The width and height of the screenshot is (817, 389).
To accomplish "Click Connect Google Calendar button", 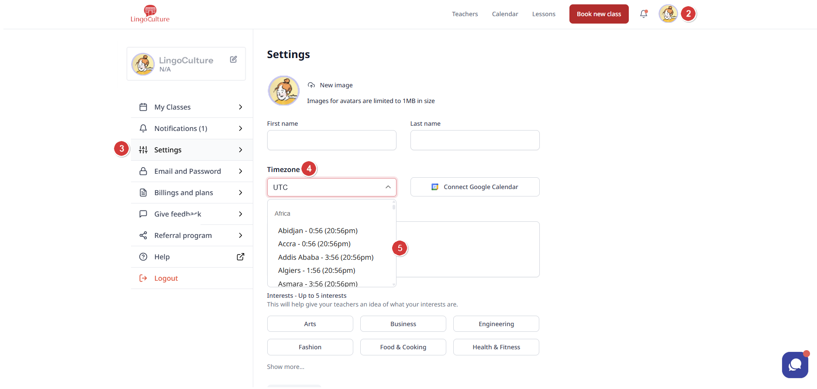I will click(475, 187).
